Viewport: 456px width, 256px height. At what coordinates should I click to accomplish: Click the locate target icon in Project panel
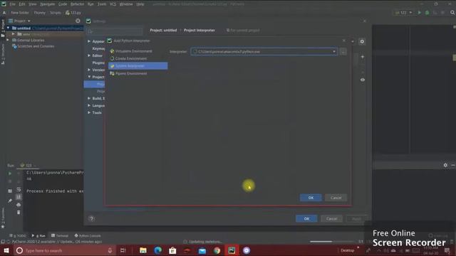pos(78,21)
